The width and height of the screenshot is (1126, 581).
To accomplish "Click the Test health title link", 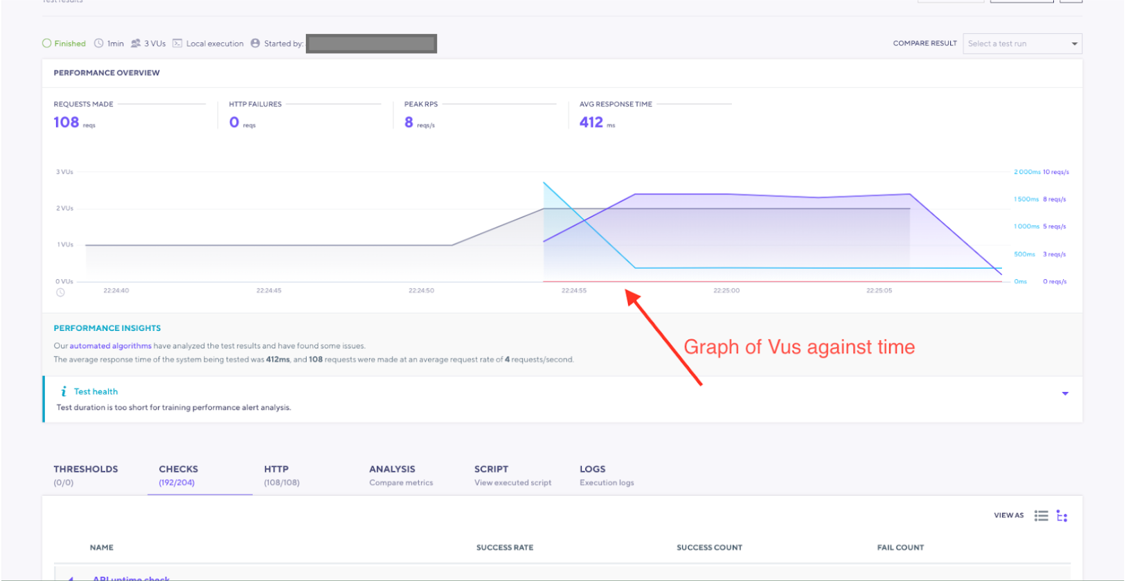I will (96, 391).
